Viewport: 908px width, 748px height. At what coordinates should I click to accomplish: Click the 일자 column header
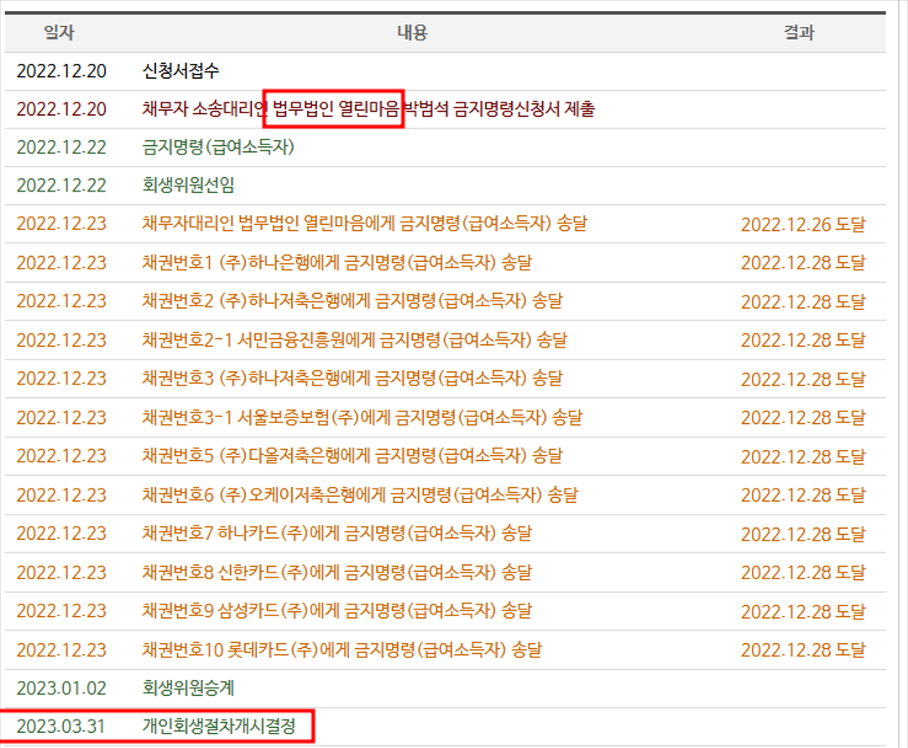point(59,33)
